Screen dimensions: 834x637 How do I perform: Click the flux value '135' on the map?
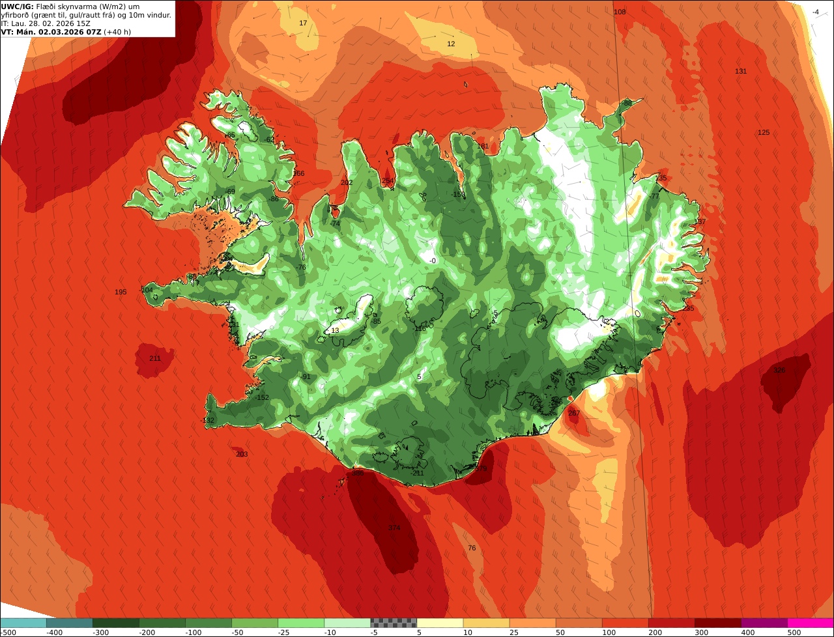[661, 178]
